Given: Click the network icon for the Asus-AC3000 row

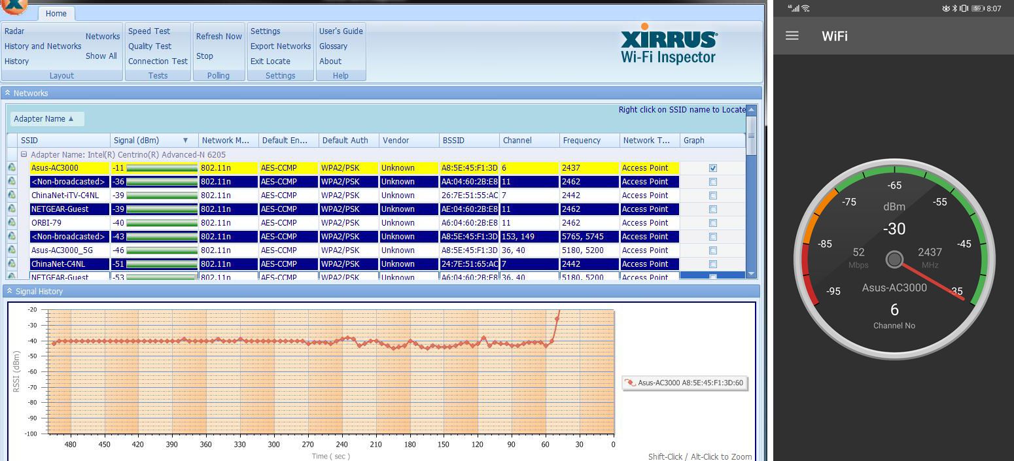Looking at the screenshot, I should tap(12, 168).
